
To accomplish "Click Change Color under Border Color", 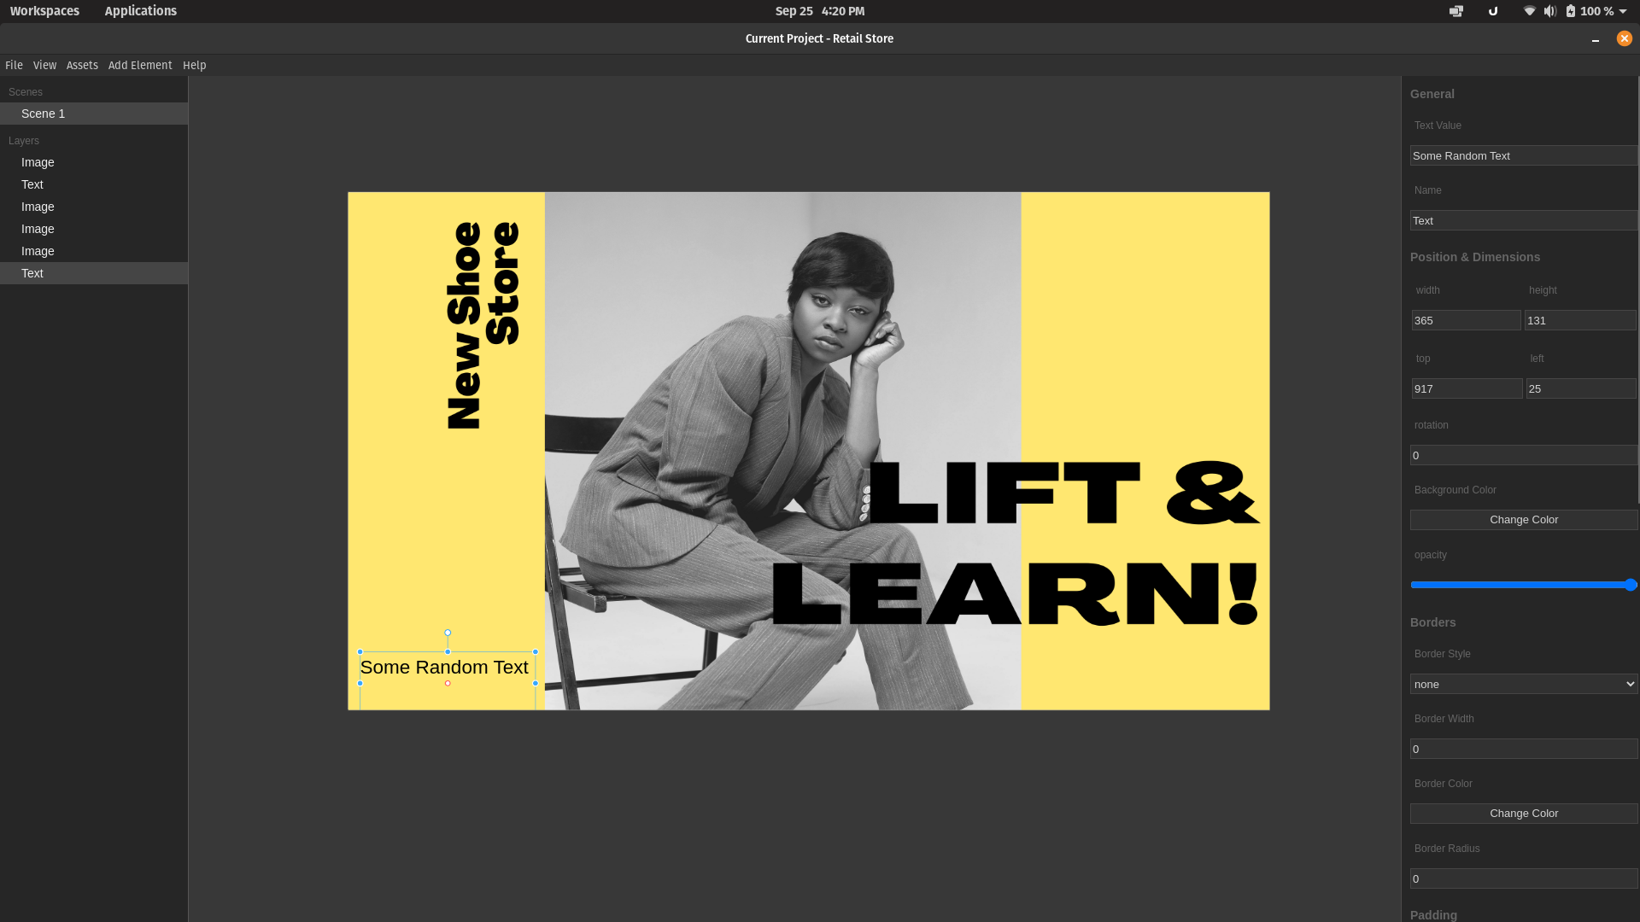I will tap(1523, 814).
